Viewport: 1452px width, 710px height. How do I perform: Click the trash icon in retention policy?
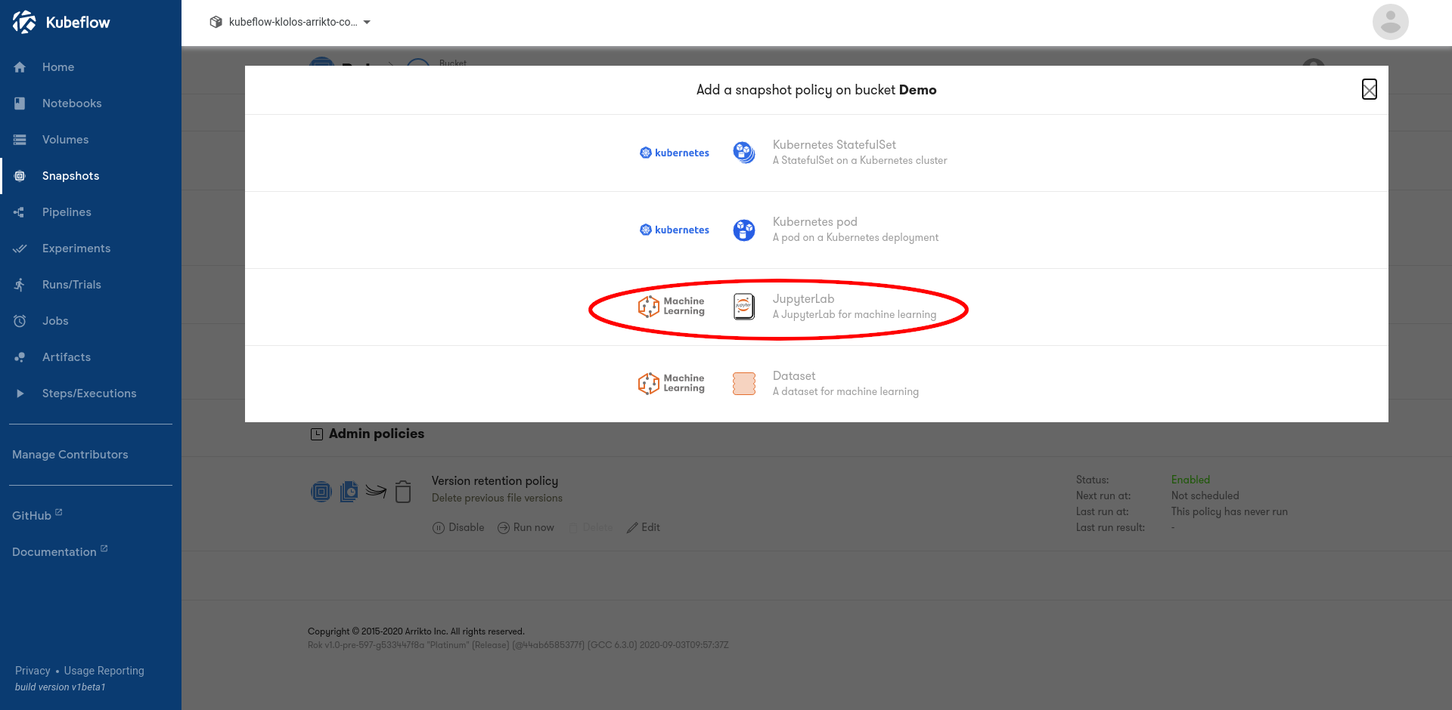(403, 492)
